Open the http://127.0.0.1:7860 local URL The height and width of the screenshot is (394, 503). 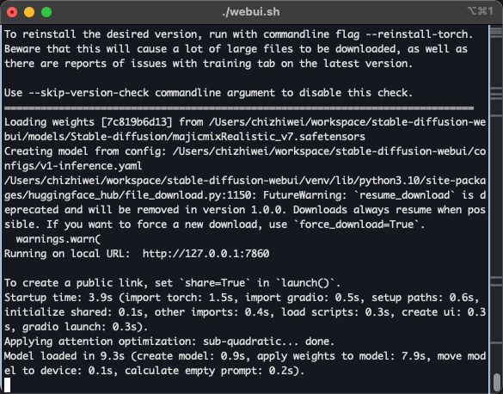pos(206,254)
